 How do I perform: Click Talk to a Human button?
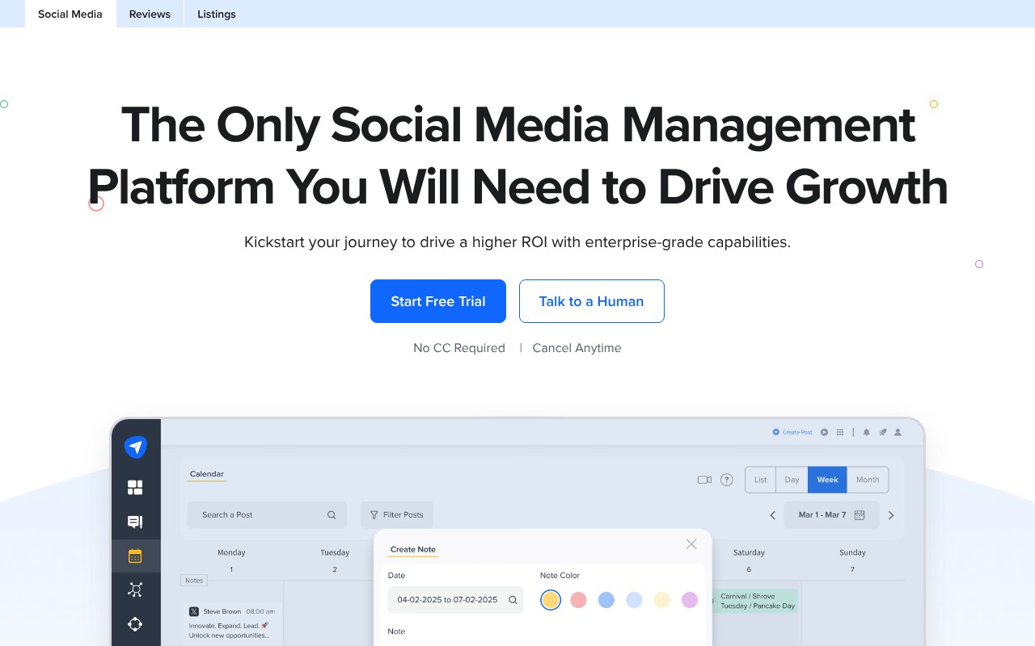592,301
